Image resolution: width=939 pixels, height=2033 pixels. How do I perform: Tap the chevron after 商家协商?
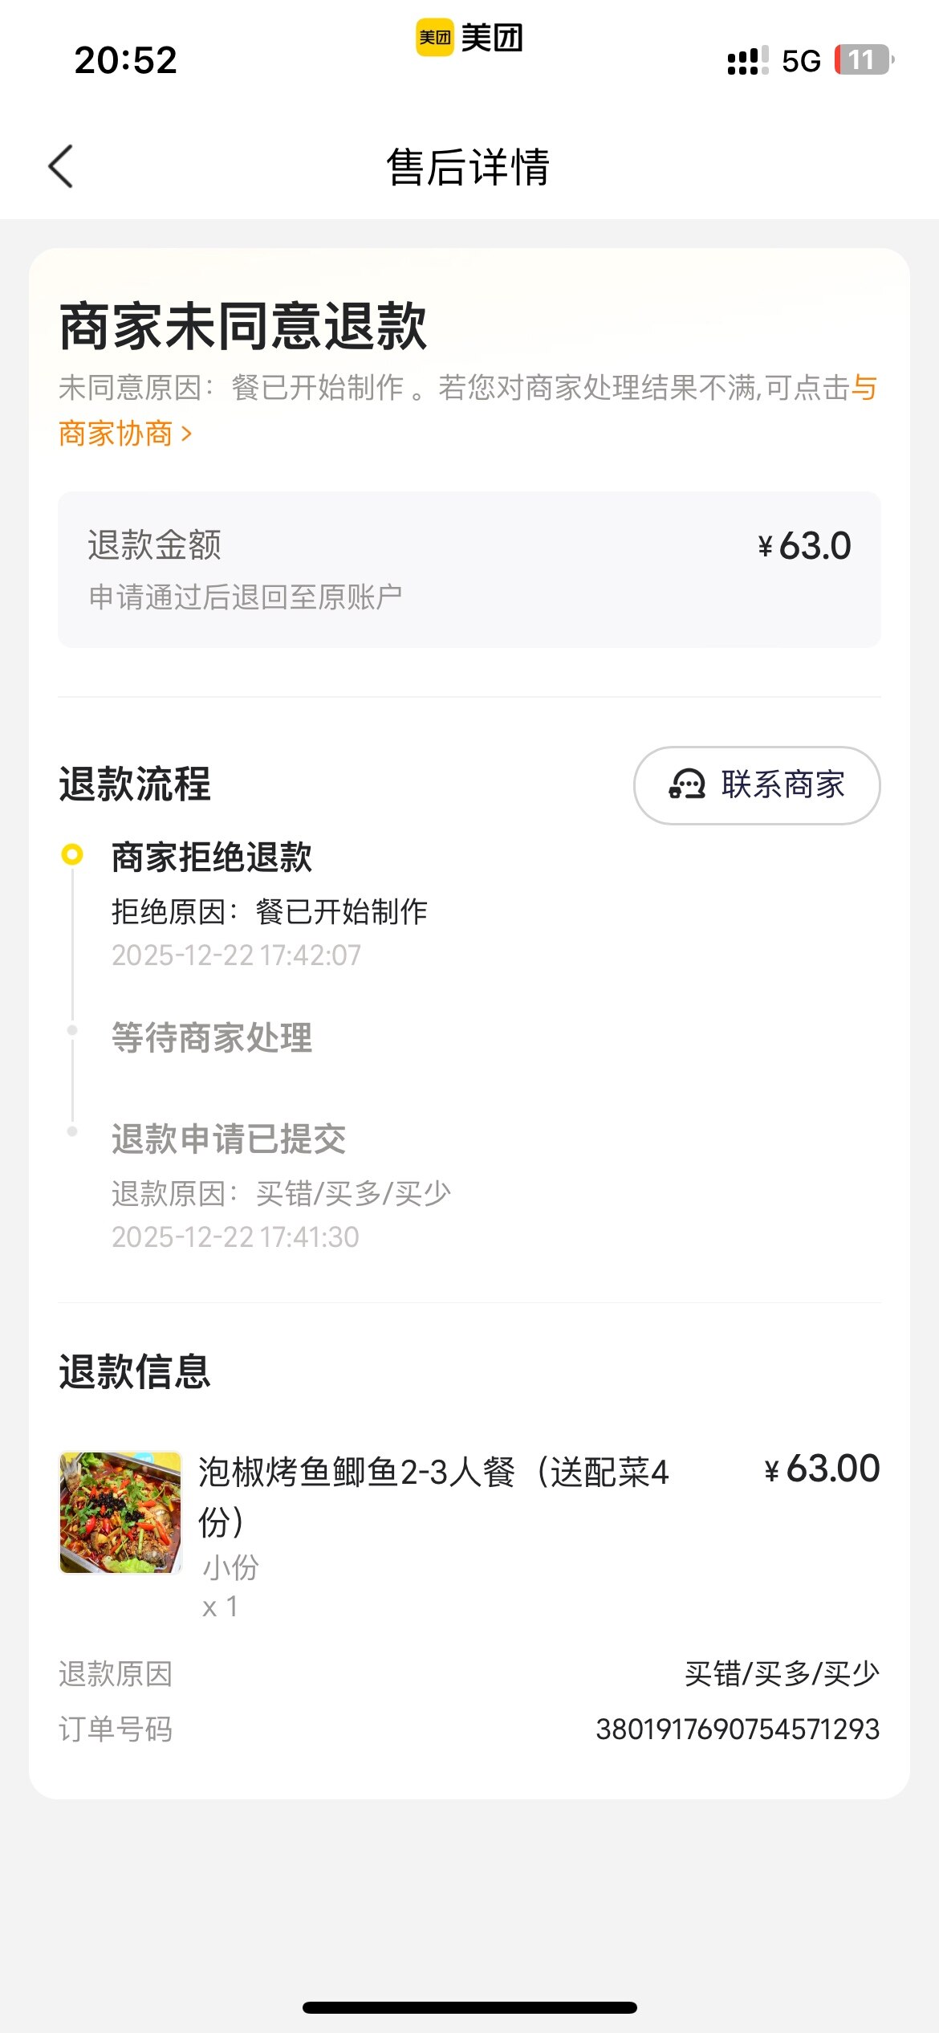pos(186,434)
